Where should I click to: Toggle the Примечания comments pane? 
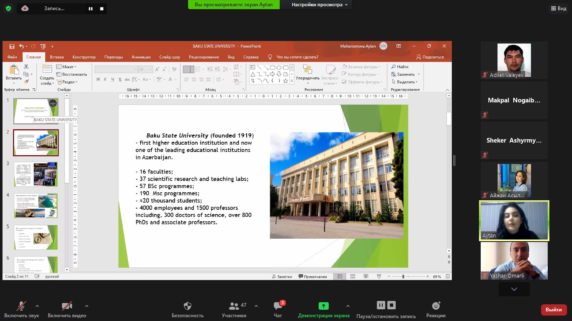pyautogui.click(x=313, y=277)
